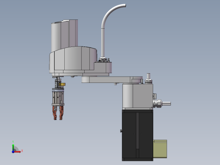Select the gray motor housing above the base
220x165 pixels.
tap(137, 96)
